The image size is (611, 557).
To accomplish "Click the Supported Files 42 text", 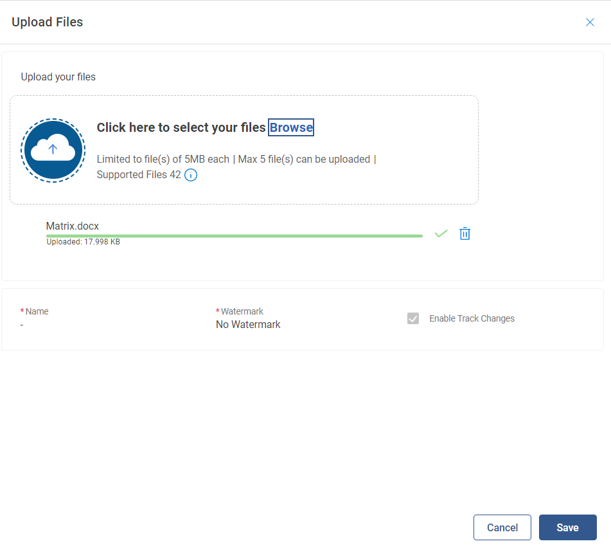I will click(139, 174).
